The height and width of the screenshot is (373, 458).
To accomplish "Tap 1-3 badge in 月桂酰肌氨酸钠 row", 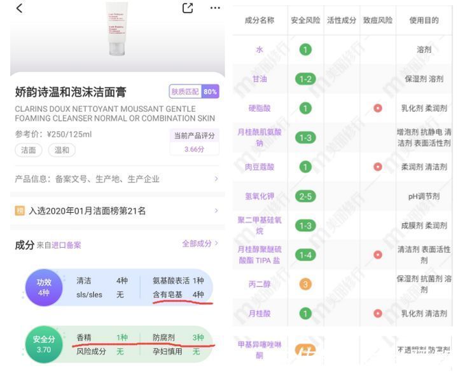I will tap(305, 137).
